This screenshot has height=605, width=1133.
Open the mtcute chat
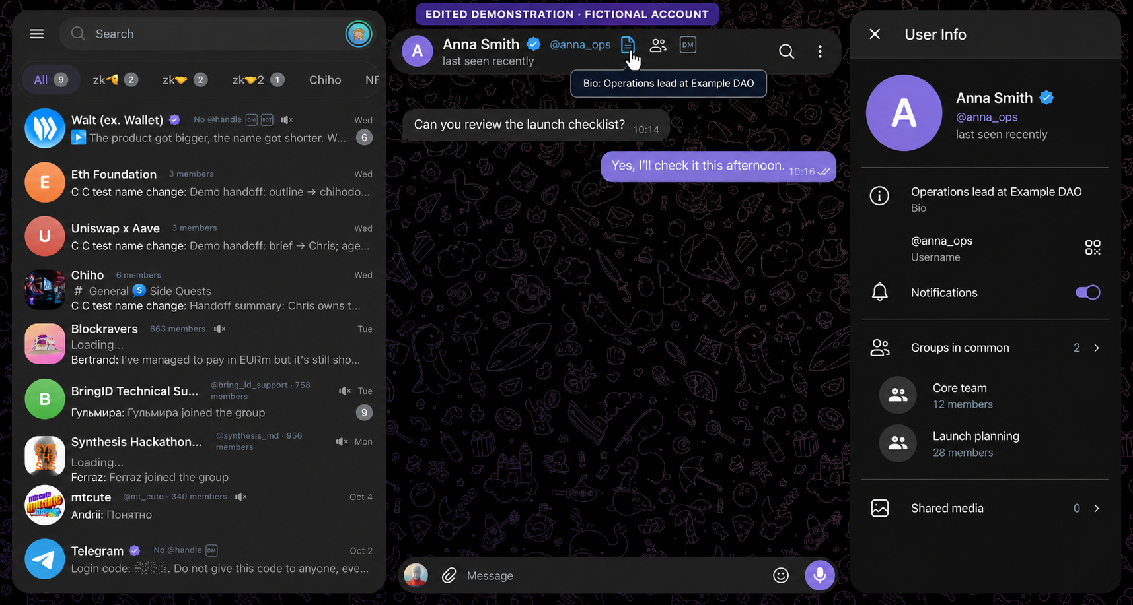tap(199, 505)
